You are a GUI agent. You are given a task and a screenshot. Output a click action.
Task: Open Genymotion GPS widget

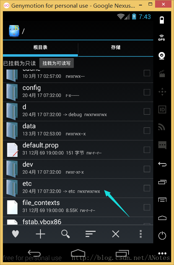point(162,38)
